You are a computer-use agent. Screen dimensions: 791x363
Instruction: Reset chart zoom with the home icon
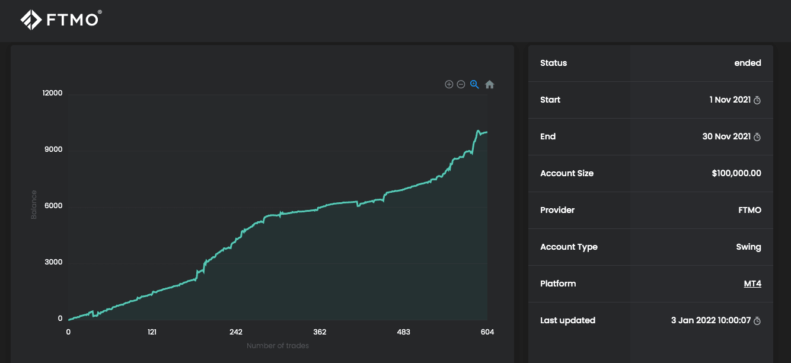click(x=489, y=84)
